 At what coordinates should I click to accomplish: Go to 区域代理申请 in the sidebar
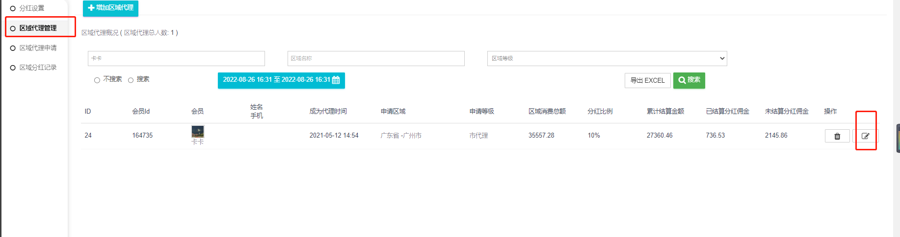[x=38, y=48]
